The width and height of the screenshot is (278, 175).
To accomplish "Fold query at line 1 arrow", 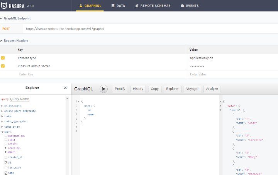I will [78, 102].
